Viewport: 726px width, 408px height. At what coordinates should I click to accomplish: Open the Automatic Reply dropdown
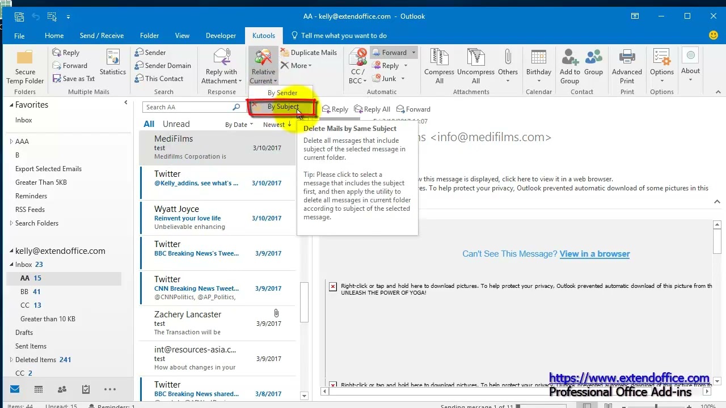click(x=406, y=66)
